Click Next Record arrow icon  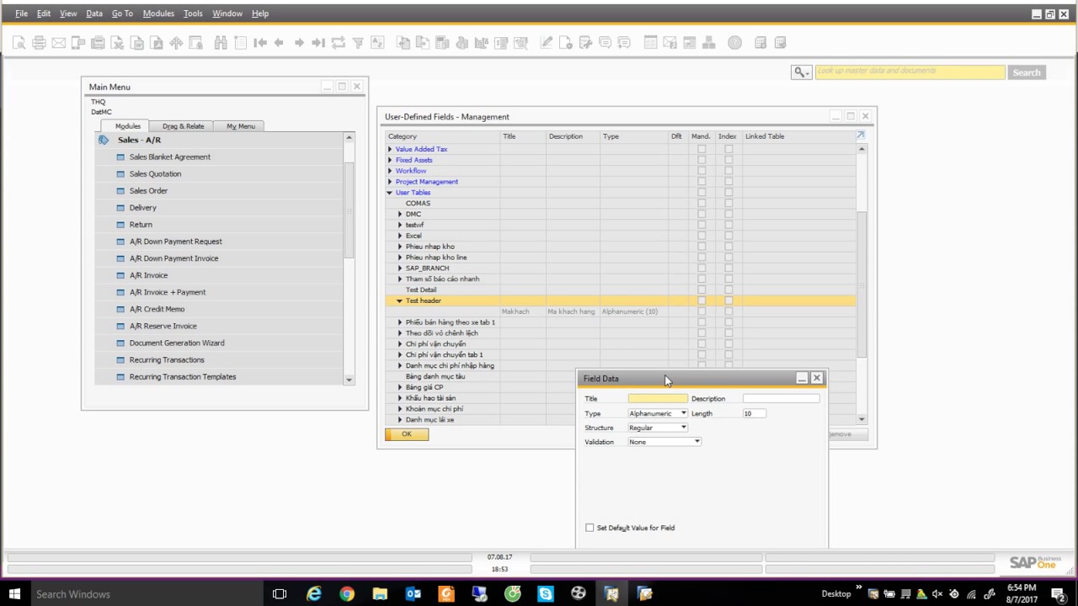299,43
